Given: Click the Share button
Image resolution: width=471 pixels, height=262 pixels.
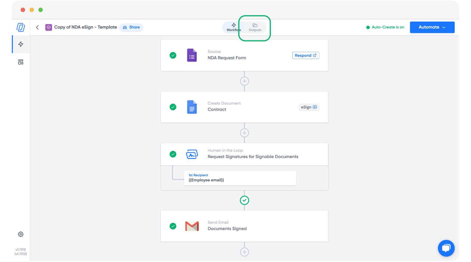Looking at the screenshot, I should pyautogui.click(x=131, y=27).
